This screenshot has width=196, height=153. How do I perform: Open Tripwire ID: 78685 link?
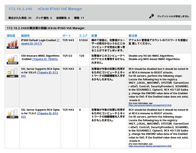point(45,59)
